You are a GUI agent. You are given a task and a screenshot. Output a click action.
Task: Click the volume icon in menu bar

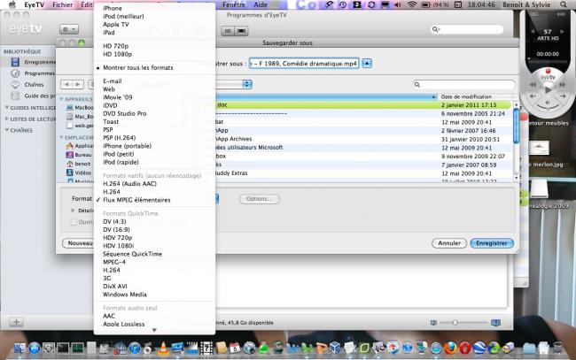pyautogui.click(x=398, y=4)
